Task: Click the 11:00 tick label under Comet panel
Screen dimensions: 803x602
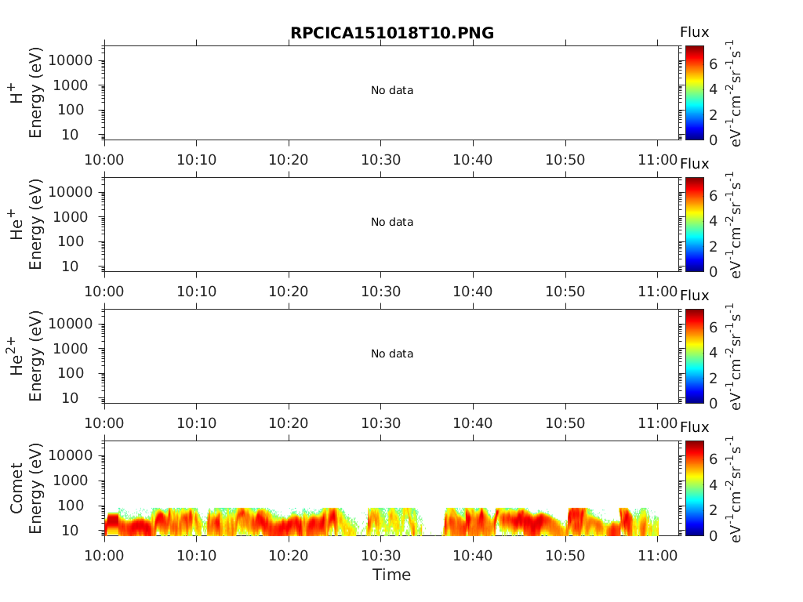Action: pyautogui.click(x=658, y=556)
